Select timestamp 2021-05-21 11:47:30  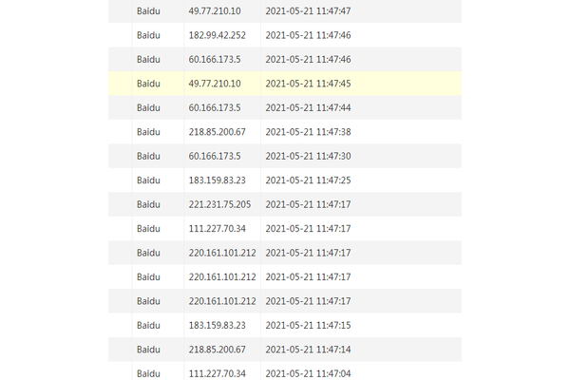(x=308, y=156)
